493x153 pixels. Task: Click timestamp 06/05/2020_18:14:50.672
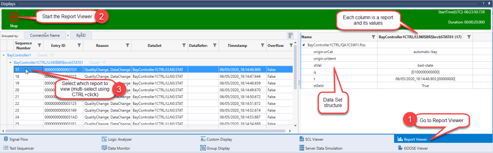240,97
